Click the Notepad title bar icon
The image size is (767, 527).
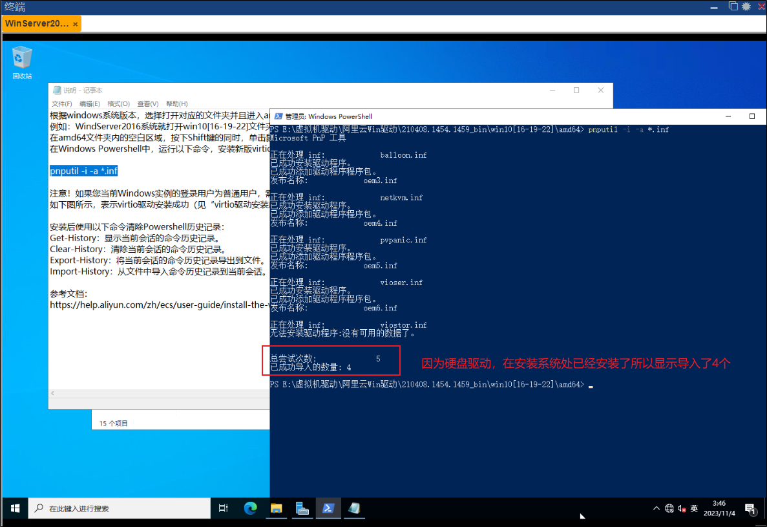point(57,90)
